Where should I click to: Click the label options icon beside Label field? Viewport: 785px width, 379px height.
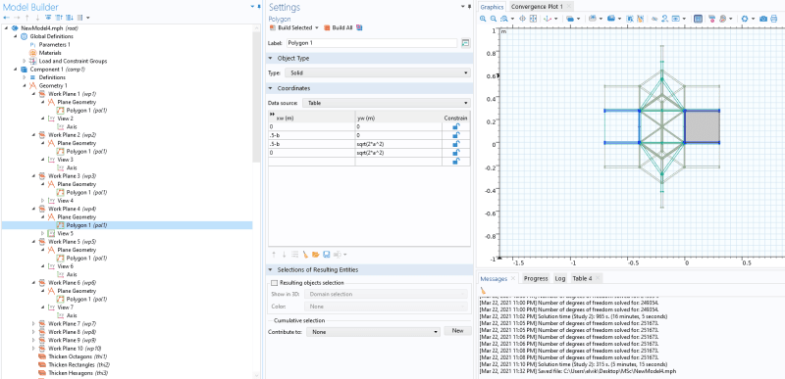465,43
